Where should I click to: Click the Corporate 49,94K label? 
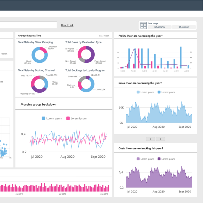tap(52, 48)
